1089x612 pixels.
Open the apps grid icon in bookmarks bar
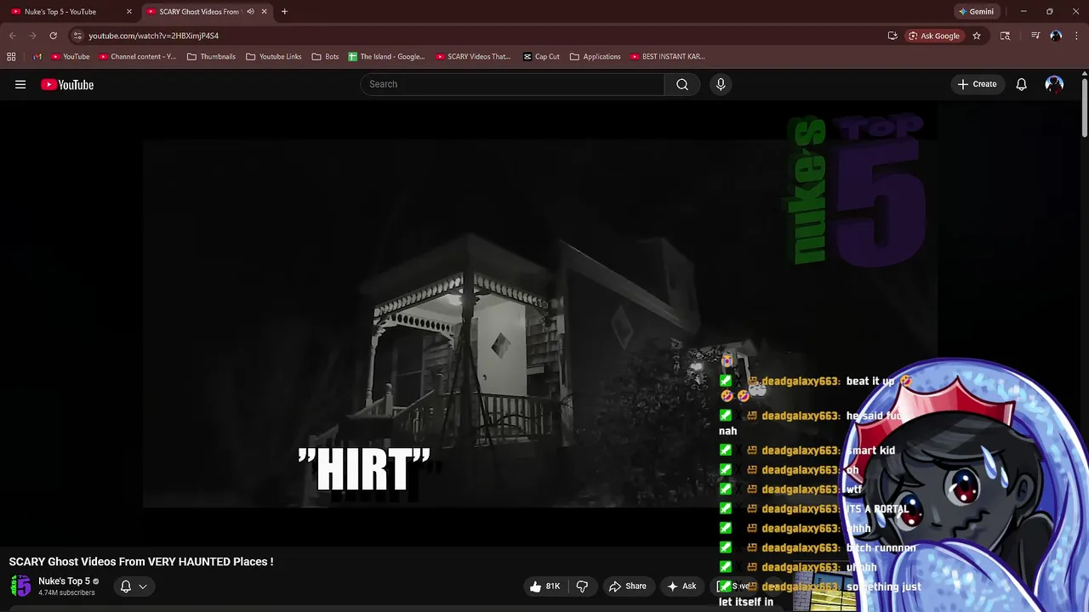click(11, 57)
